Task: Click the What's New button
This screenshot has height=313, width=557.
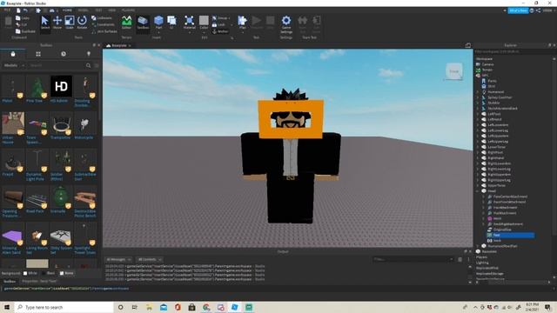Action: 518,10
